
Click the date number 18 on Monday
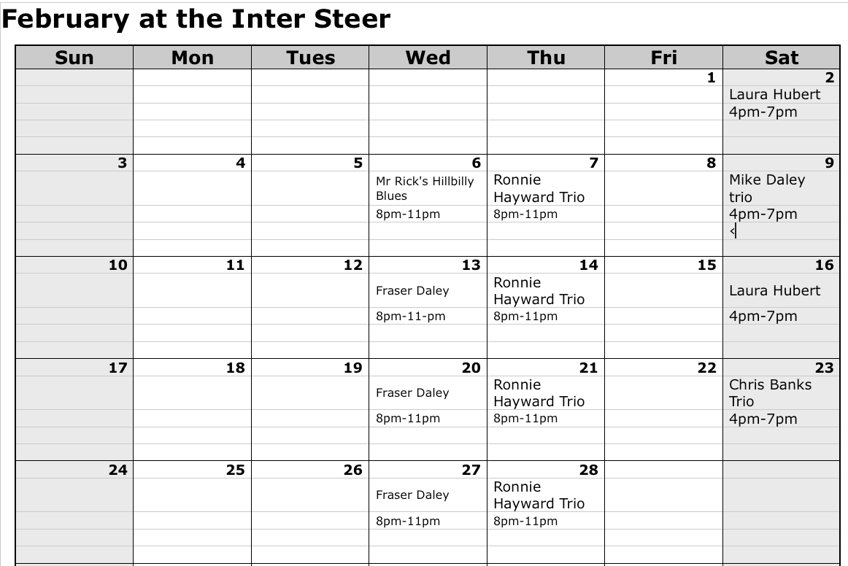click(x=235, y=368)
